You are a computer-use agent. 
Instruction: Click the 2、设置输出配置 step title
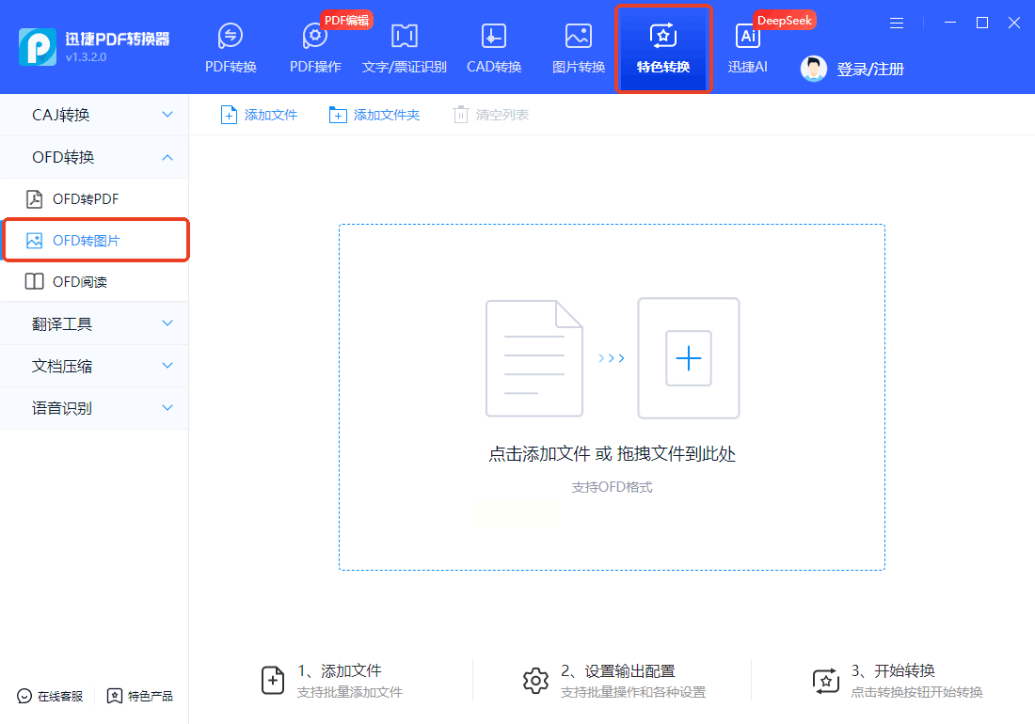pyautogui.click(x=618, y=670)
